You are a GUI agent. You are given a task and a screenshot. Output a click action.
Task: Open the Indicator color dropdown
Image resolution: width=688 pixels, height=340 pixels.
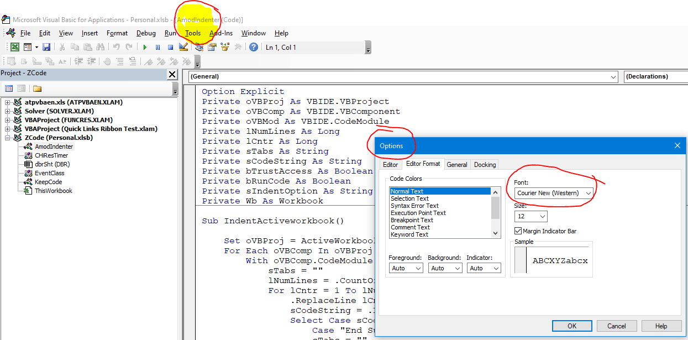click(484, 268)
